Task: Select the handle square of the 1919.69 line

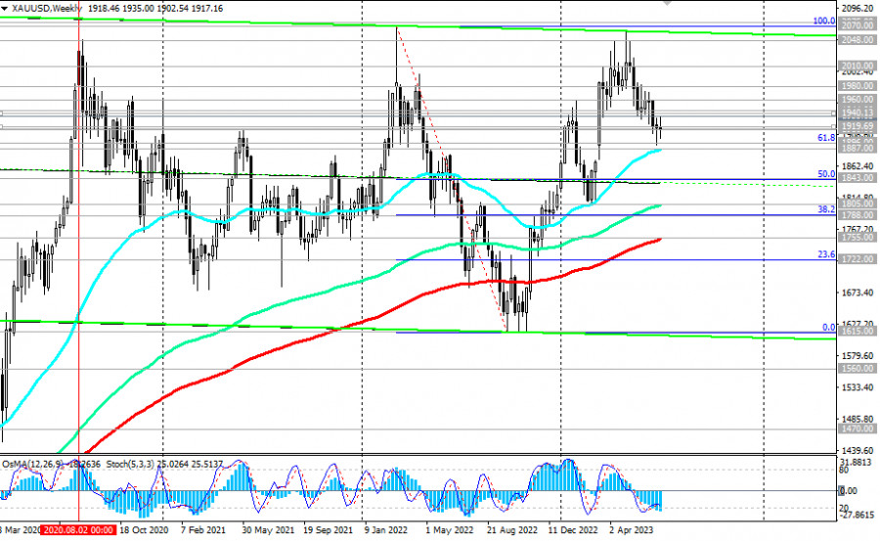Action: point(835,127)
